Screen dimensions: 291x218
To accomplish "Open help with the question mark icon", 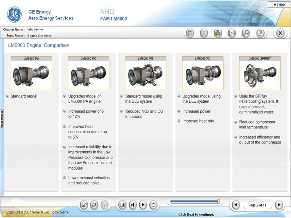I will [260, 33].
